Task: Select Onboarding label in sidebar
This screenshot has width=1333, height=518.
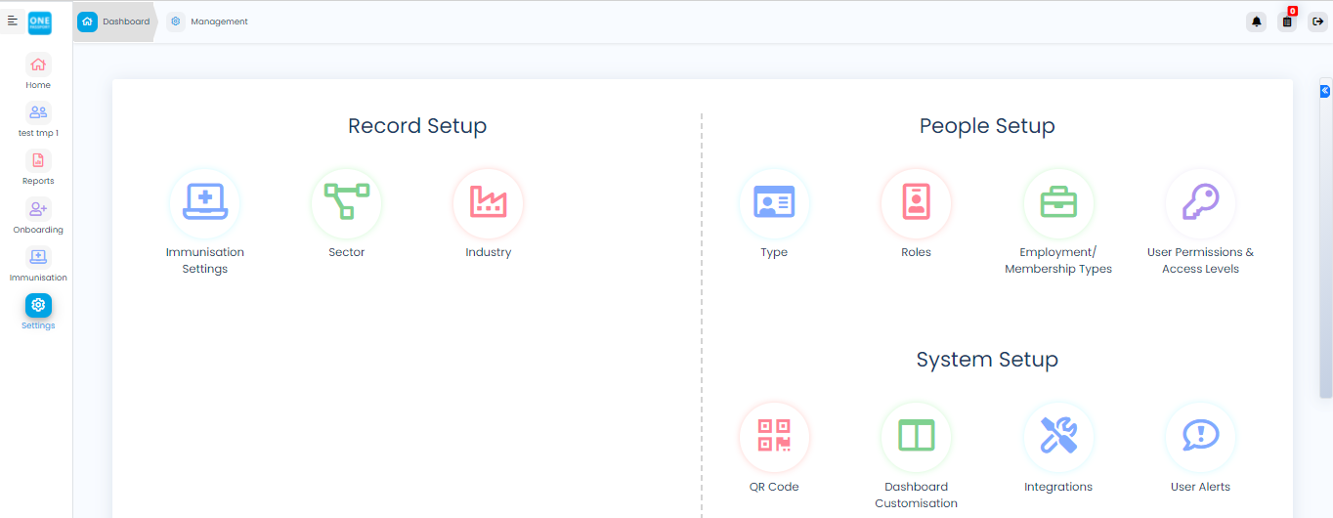Action: point(38,230)
